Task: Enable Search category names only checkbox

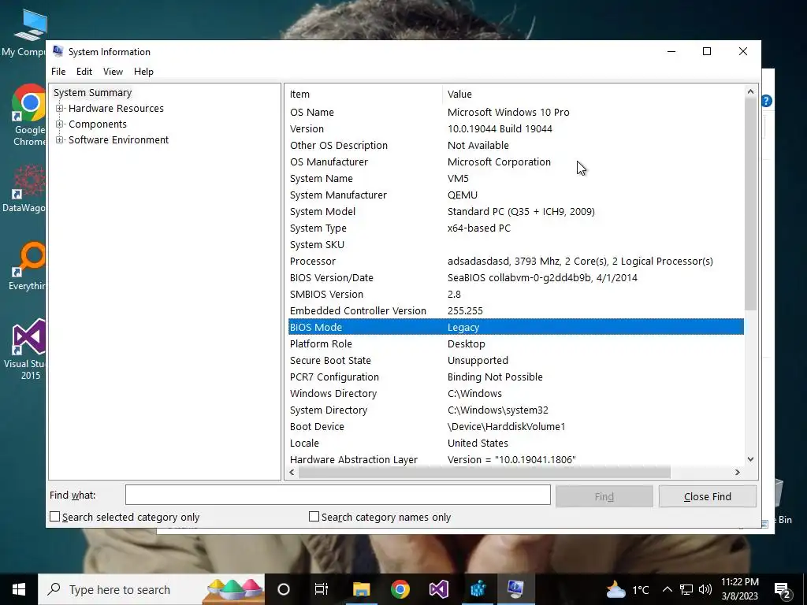Action: [314, 517]
